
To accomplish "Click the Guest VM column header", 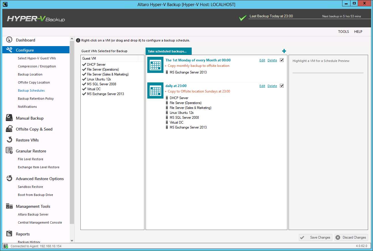I will (x=110, y=58).
